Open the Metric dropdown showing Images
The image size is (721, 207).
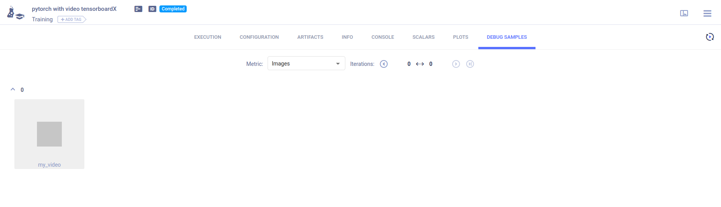(306, 64)
